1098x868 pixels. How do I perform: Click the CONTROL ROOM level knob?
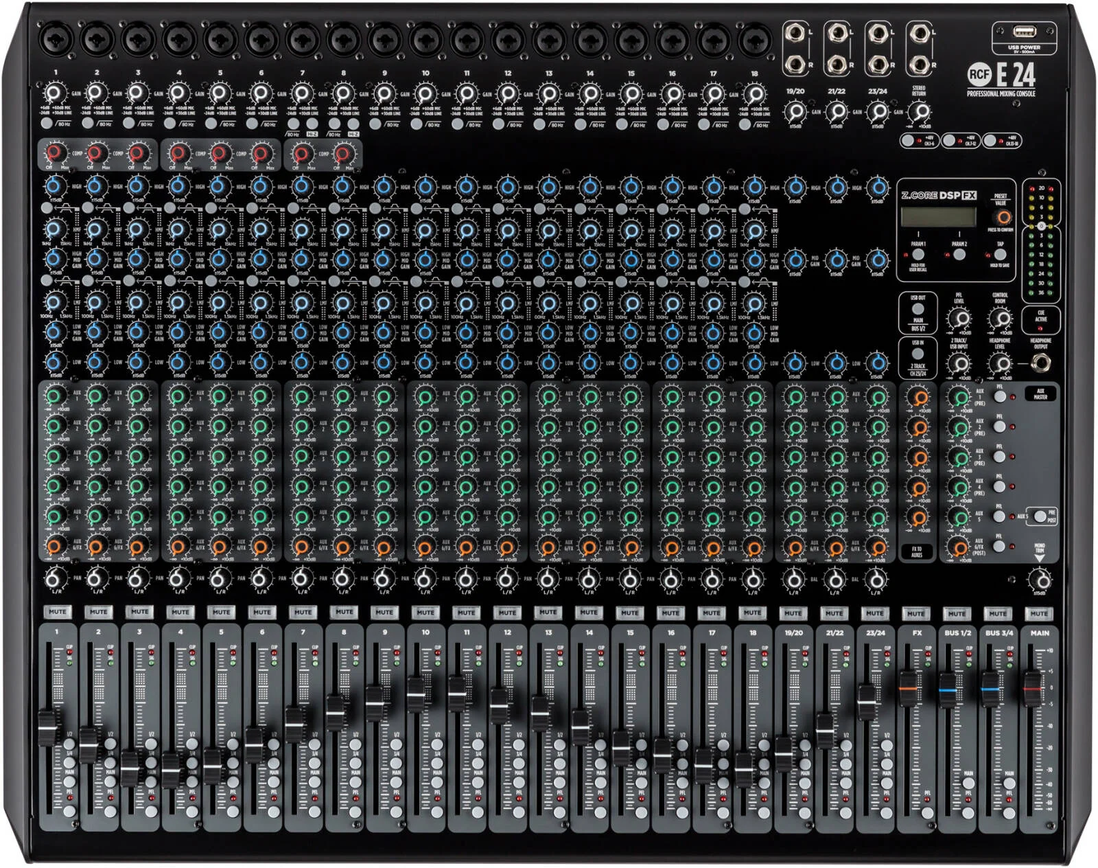(x=1001, y=319)
